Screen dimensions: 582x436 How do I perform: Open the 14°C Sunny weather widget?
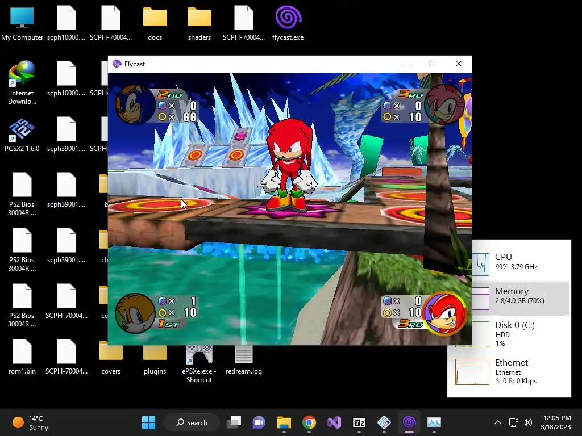pos(31,422)
